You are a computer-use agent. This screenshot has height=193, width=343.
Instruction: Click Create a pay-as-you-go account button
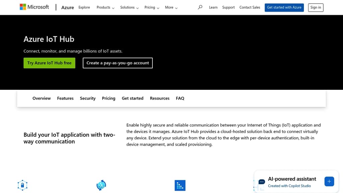tap(118, 63)
